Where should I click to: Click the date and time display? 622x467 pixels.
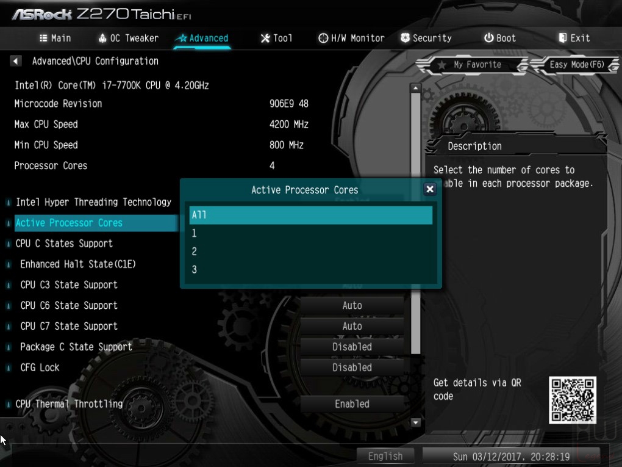(x=511, y=457)
